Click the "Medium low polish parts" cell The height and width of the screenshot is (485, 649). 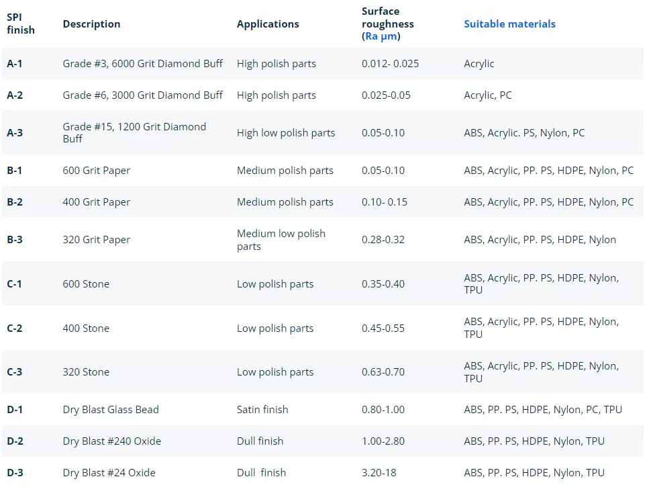coord(281,240)
